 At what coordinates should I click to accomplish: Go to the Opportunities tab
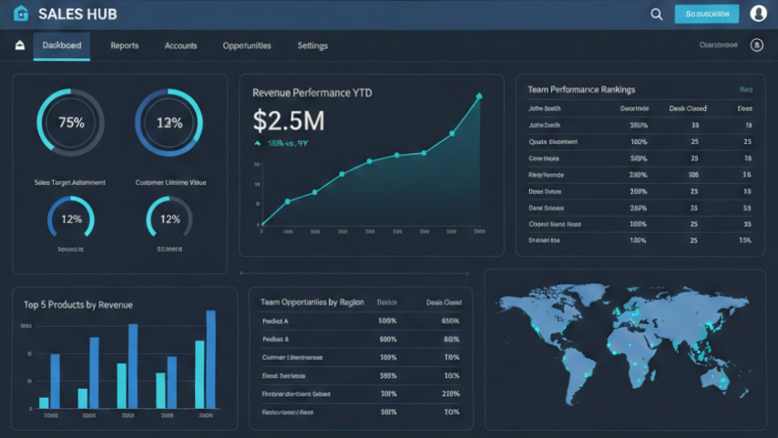click(x=246, y=46)
